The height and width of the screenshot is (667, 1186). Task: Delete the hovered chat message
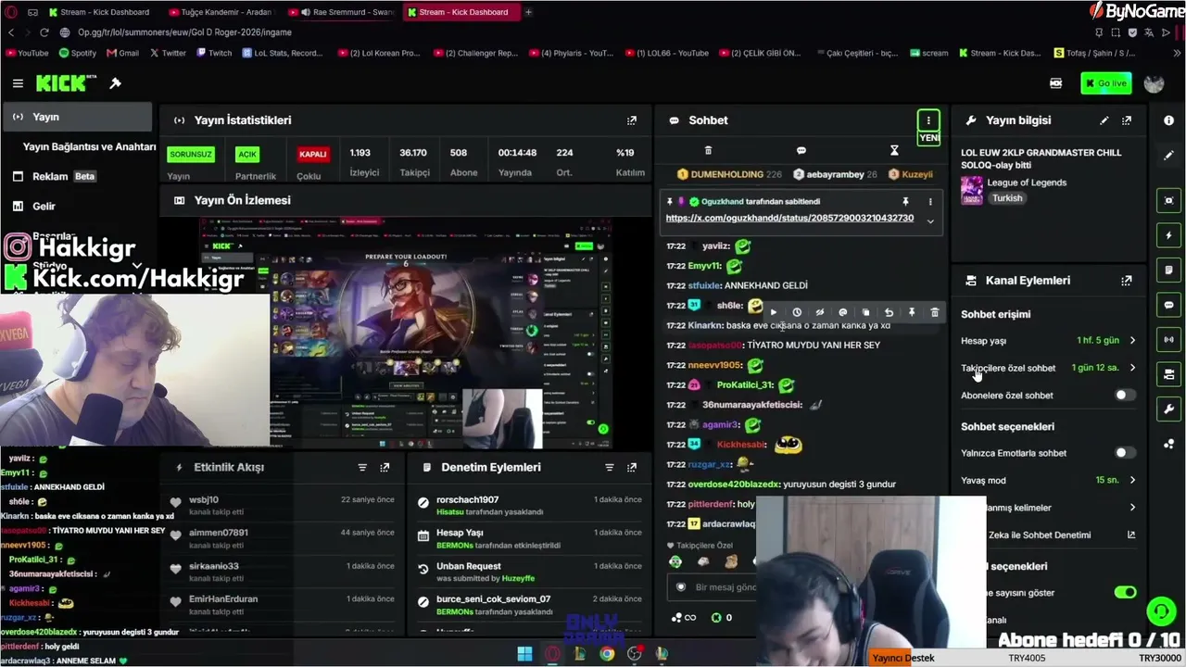(x=934, y=312)
